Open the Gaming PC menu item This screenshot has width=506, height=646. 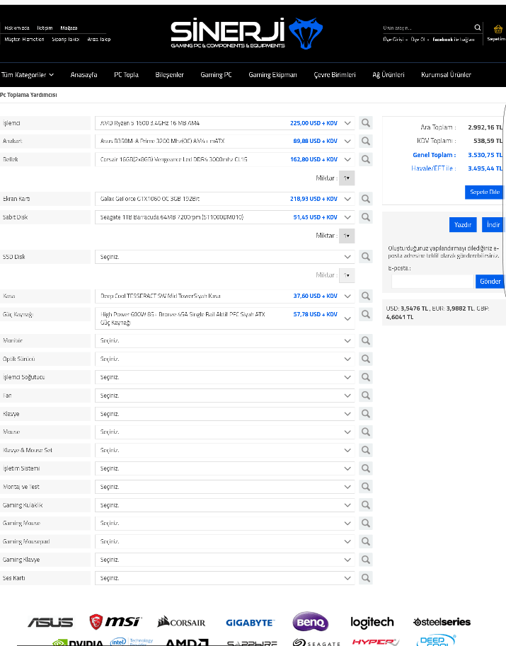click(x=216, y=74)
